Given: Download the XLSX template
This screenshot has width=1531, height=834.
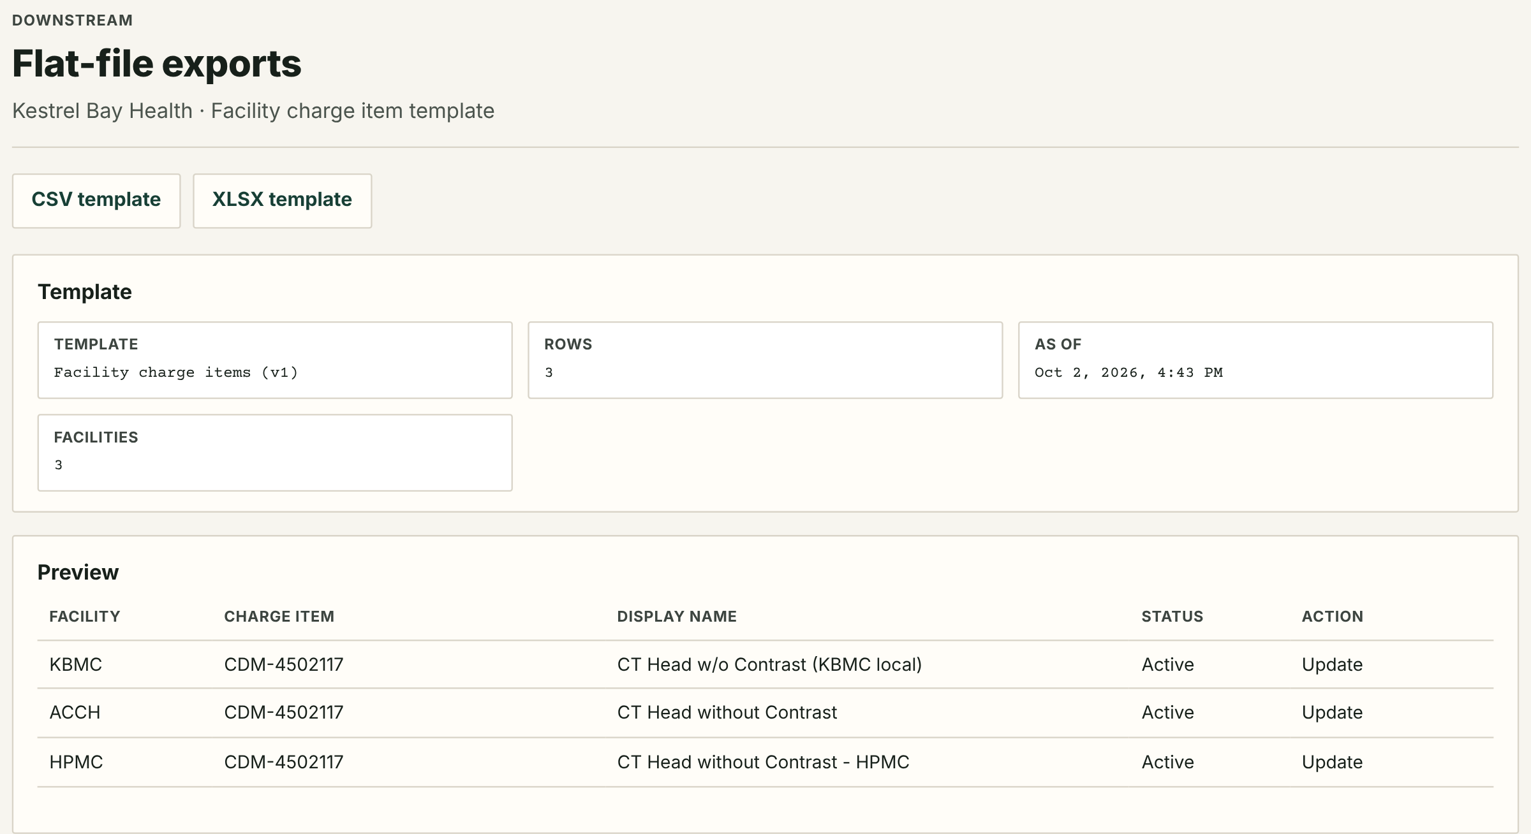Looking at the screenshot, I should 282,201.
